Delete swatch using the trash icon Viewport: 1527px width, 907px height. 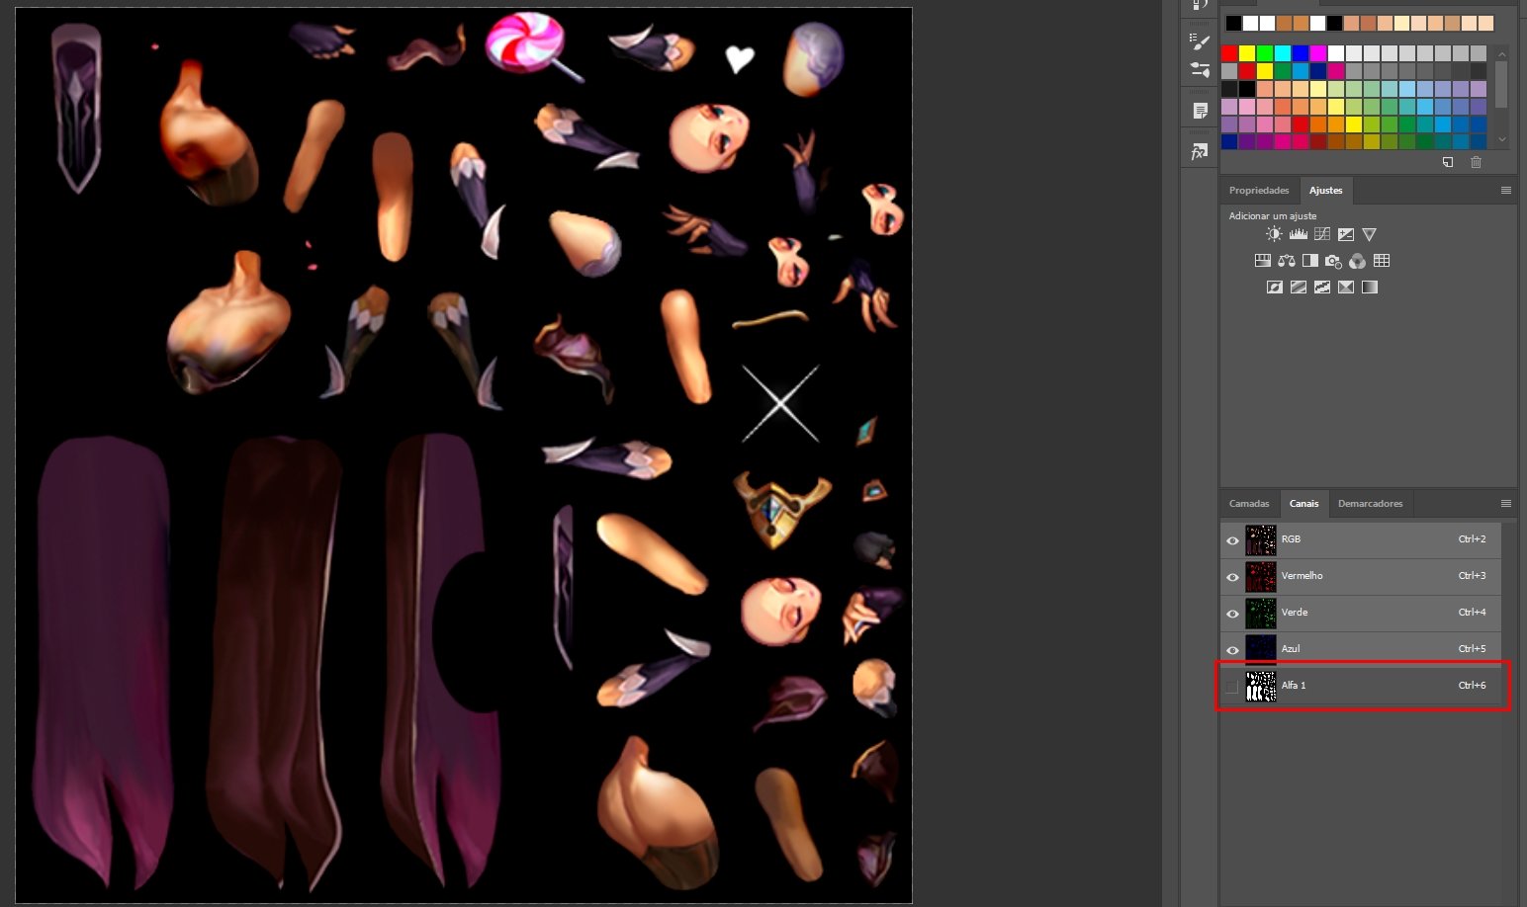(x=1477, y=162)
